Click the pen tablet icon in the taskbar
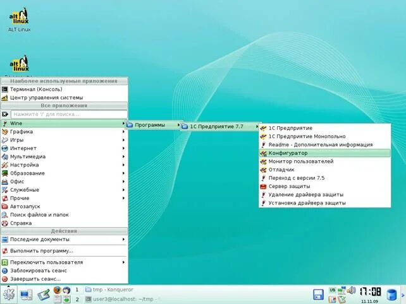The height and width of the screenshot is (304, 406). [x=44, y=295]
